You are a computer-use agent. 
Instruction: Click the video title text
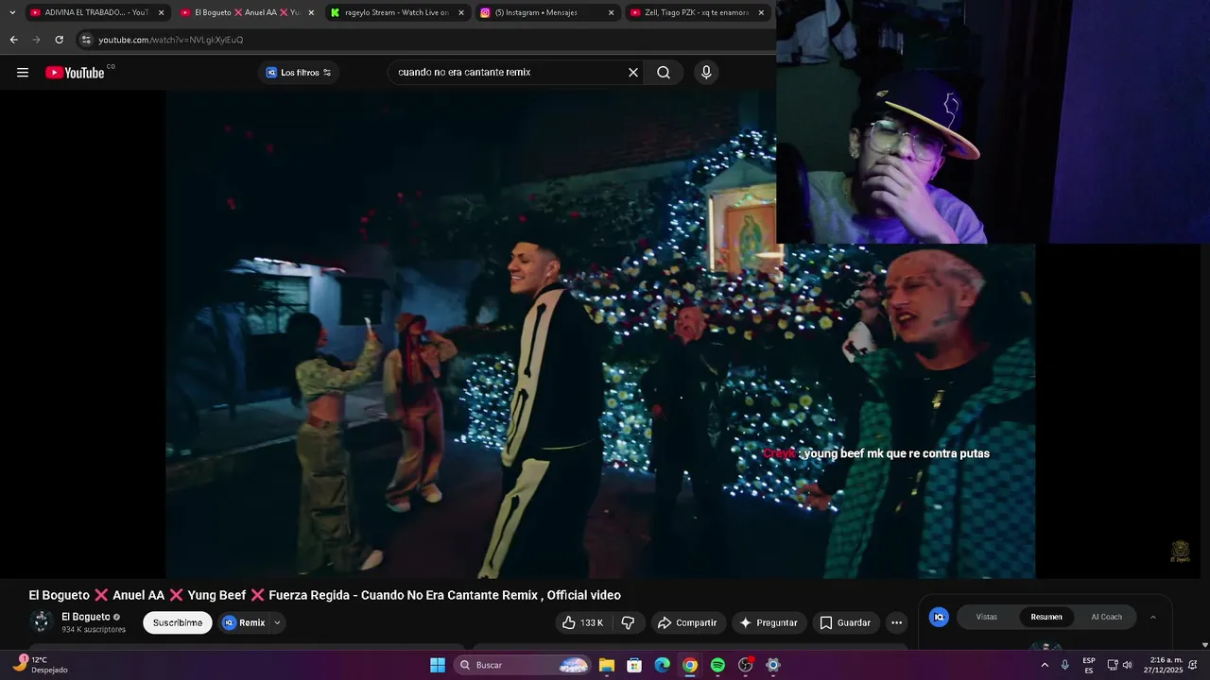point(324,595)
